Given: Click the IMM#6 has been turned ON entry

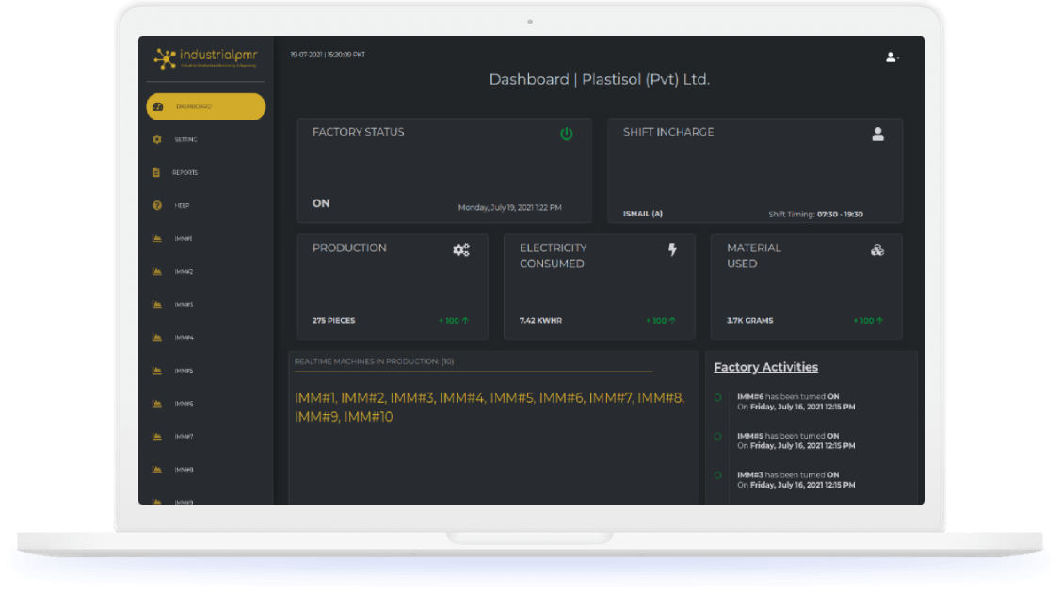Looking at the screenshot, I should coord(795,402).
